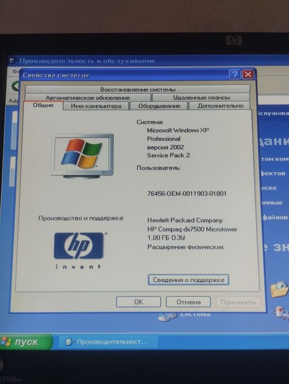The image size is (289, 384).
Task: Click the greyed Применить button
Action: pos(238,302)
